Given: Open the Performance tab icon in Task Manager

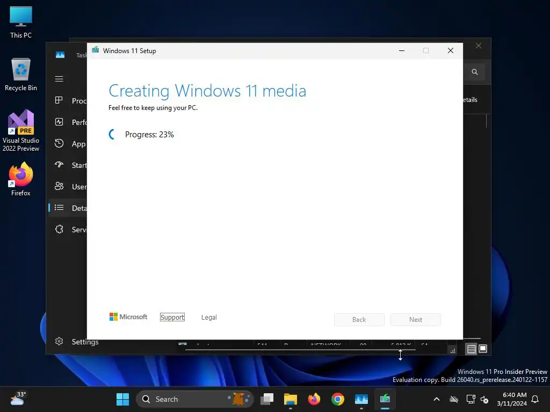Looking at the screenshot, I should coord(59,122).
